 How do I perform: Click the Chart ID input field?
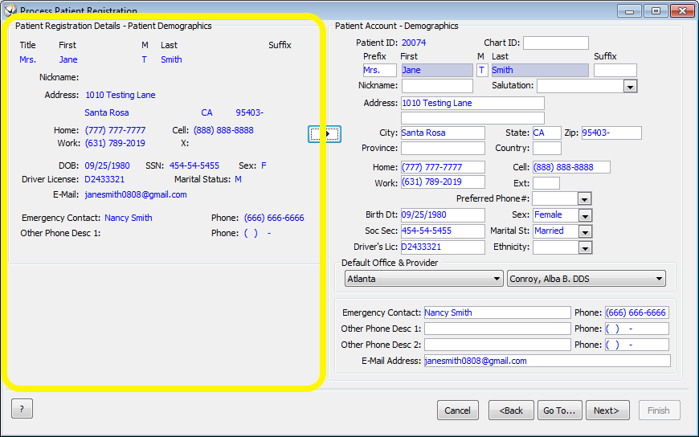point(555,43)
